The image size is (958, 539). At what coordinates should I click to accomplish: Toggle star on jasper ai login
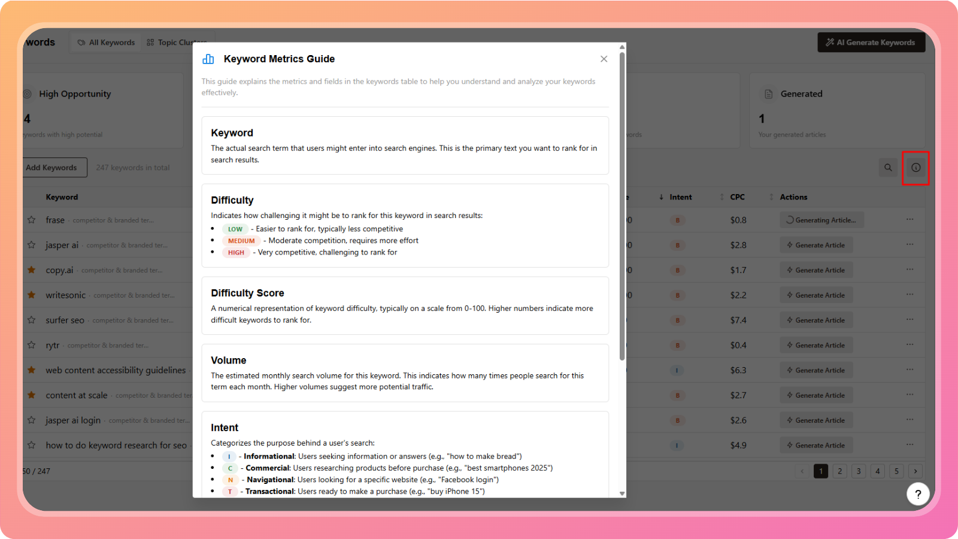pos(31,420)
